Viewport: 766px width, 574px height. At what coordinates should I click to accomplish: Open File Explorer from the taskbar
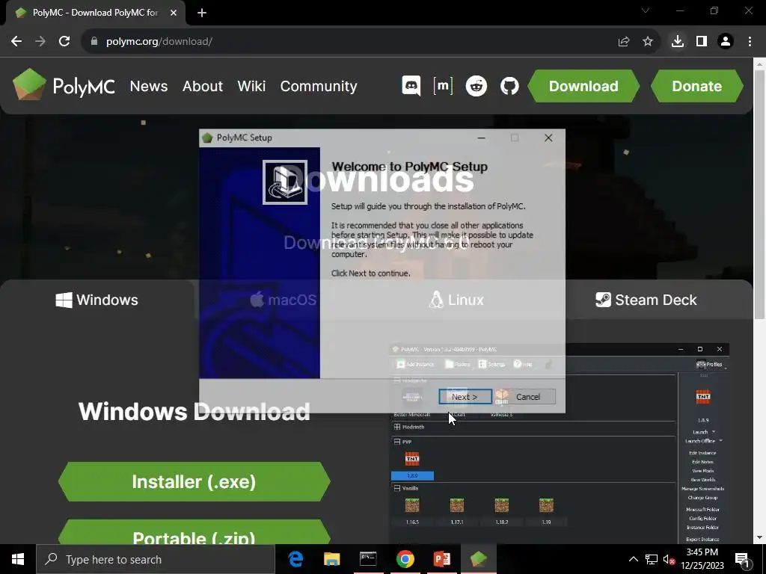coord(331,559)
